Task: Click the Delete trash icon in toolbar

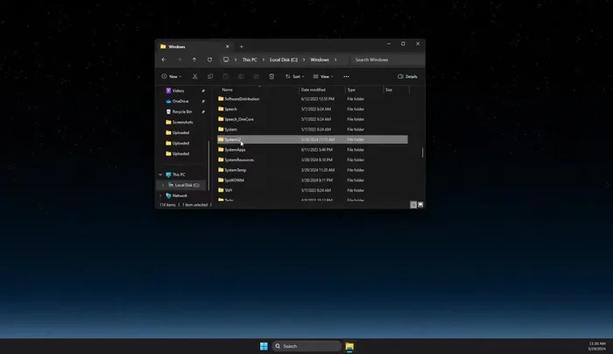Action: tap(271, 76)
